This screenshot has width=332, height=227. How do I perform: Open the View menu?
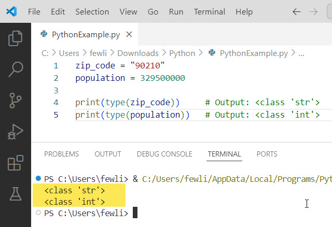(128, 11)
